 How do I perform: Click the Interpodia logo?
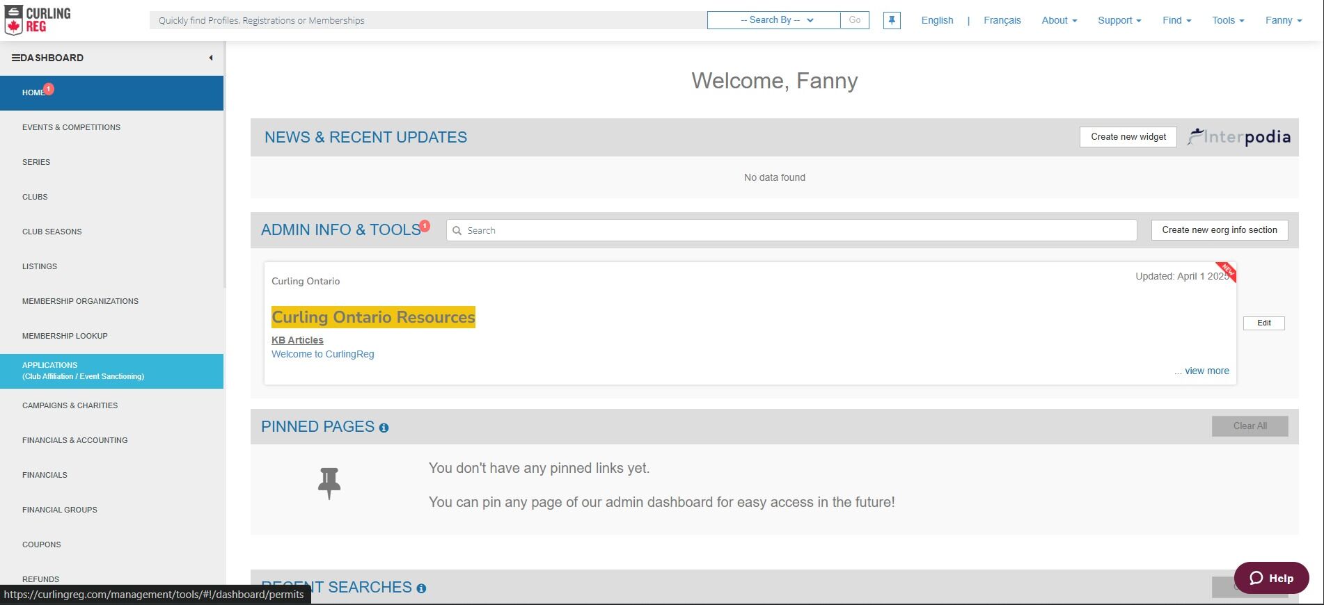click(1239, 137)
